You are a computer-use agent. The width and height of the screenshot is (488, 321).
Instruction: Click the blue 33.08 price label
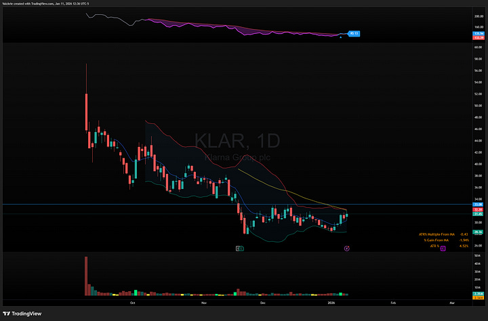click(x=478, y=205)
